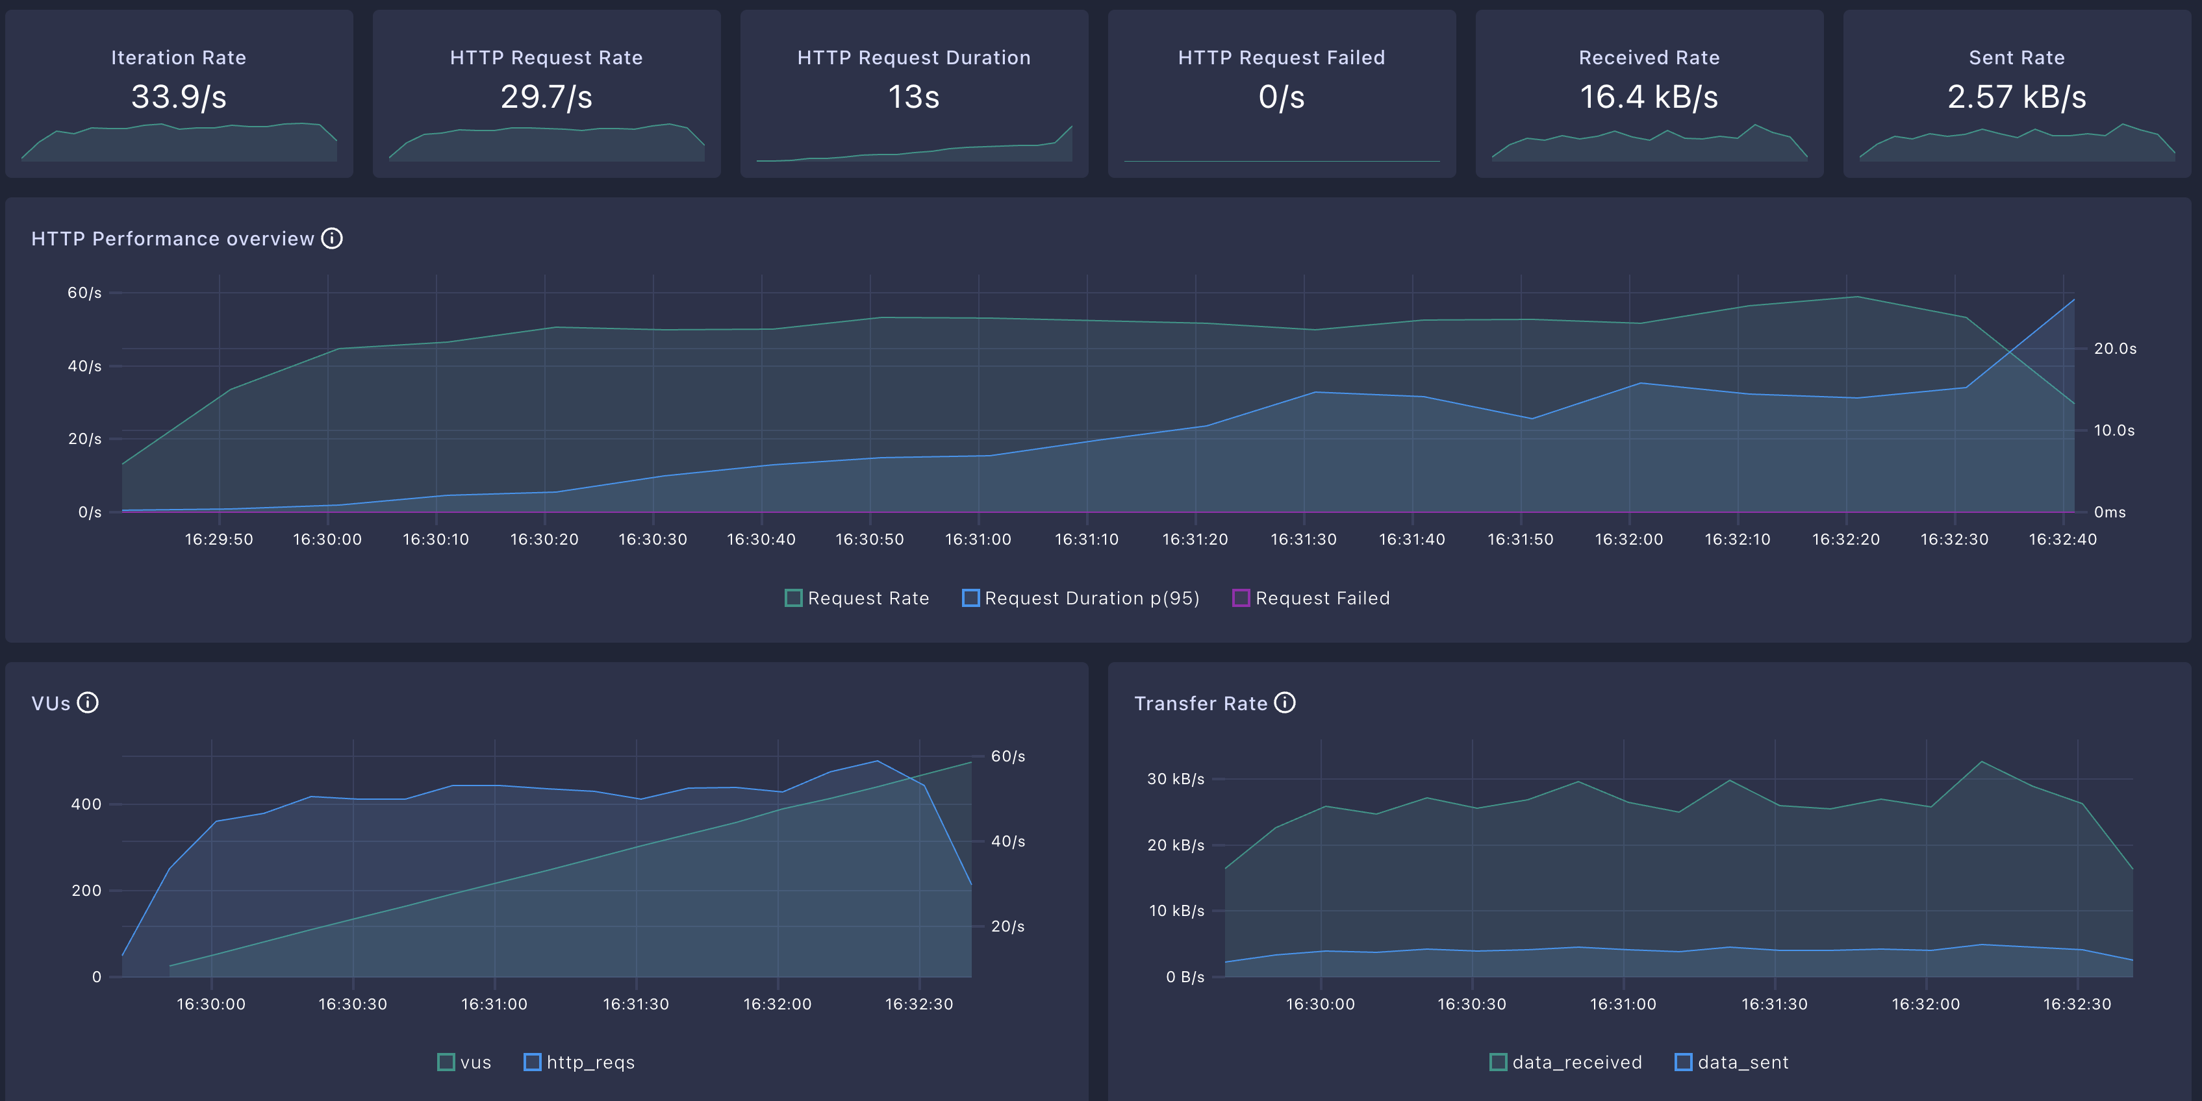Click the info icon next to VUs
Viewport: 2202px width, 1101px height.
(87, 702)
